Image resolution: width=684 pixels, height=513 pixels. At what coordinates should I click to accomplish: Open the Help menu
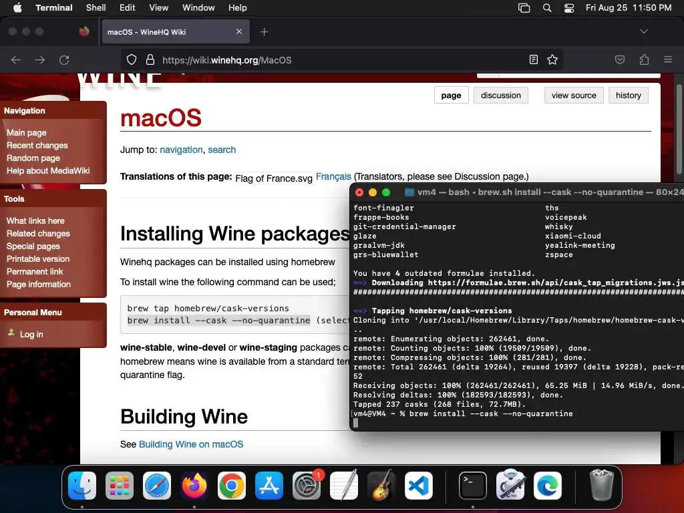(237, 8)
